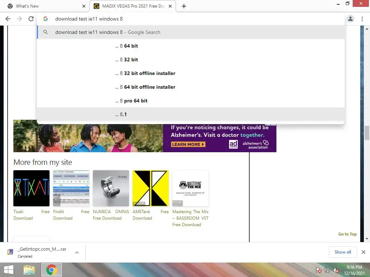Viewport: 370px width, 277px height.
Task: Follow Mastering The Mix BASSROOM VST link
Action: point(190,218)
